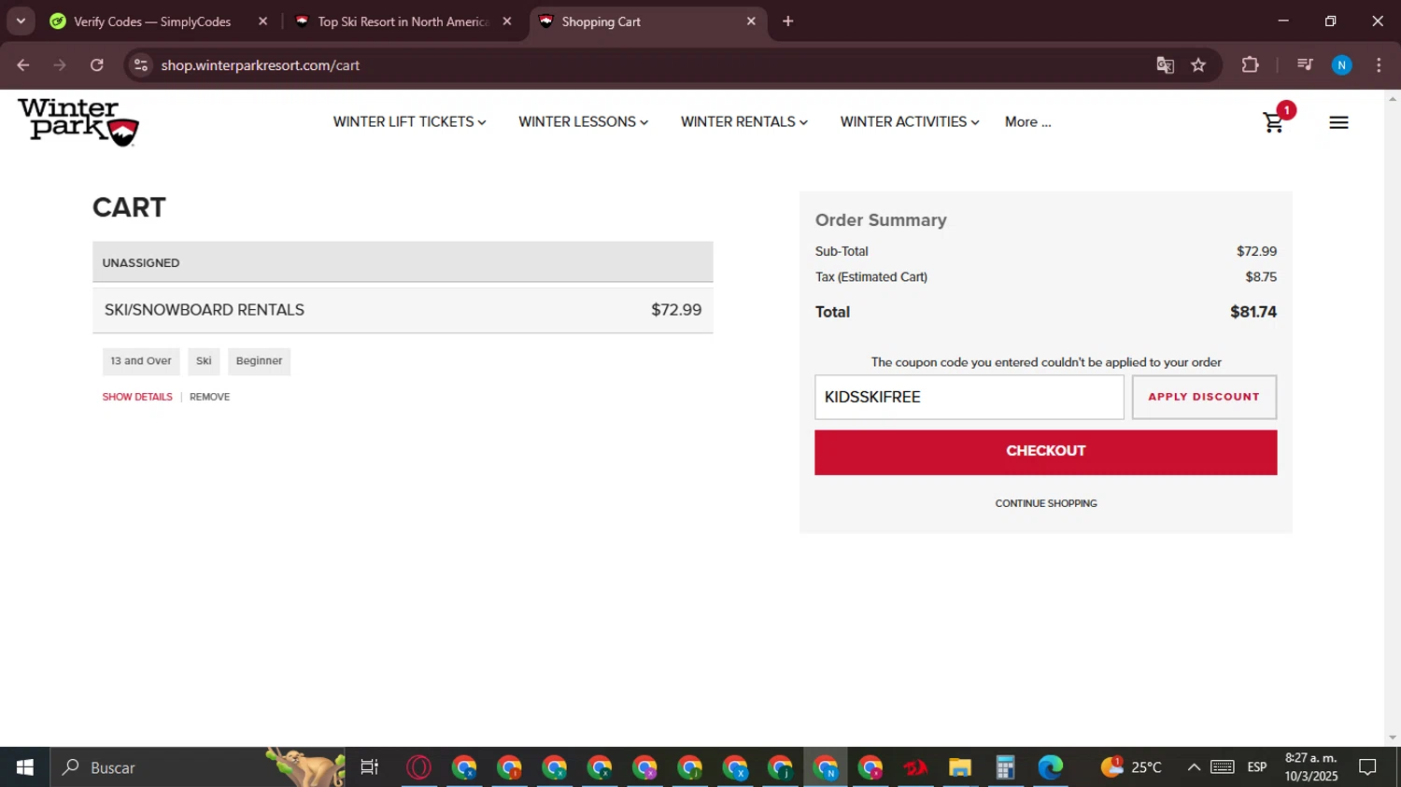The width and height of the screenshot is (1401, 787).
Task: Reload the Shopping Cart page
Action: click(x=97, y=65)
